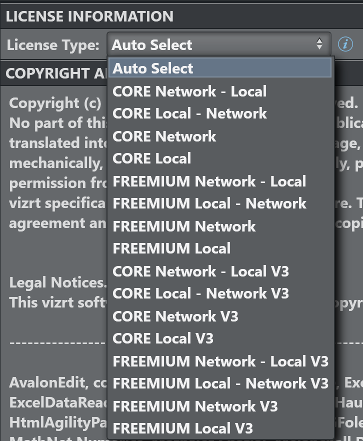
Task: Click the COPYRIGHT section header
Action: tap(56, 73)
